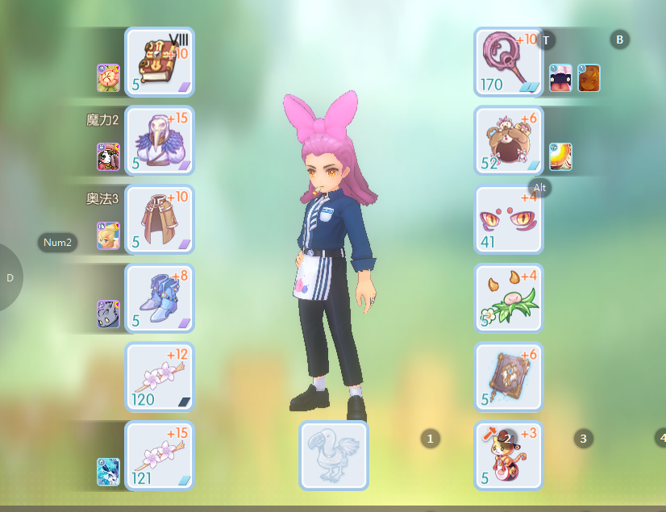Select preset number 3
The image size is (666, 512).
[584, 439]
